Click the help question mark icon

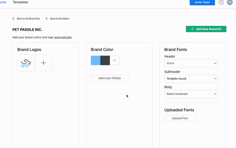click(221, 2)
